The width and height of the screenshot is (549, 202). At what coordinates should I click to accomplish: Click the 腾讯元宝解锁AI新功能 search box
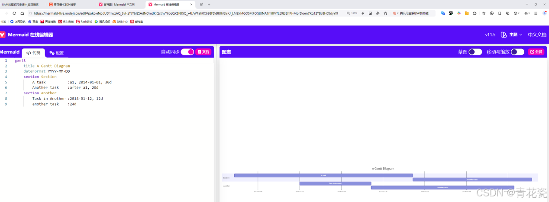coord(413,13)
